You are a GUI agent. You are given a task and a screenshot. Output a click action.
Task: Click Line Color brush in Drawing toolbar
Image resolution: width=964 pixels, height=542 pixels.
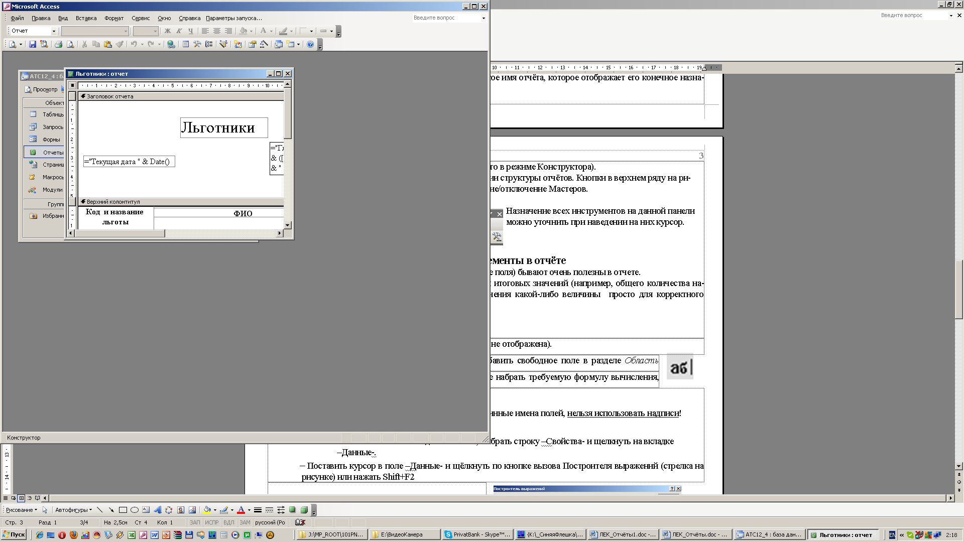[224, 510]
